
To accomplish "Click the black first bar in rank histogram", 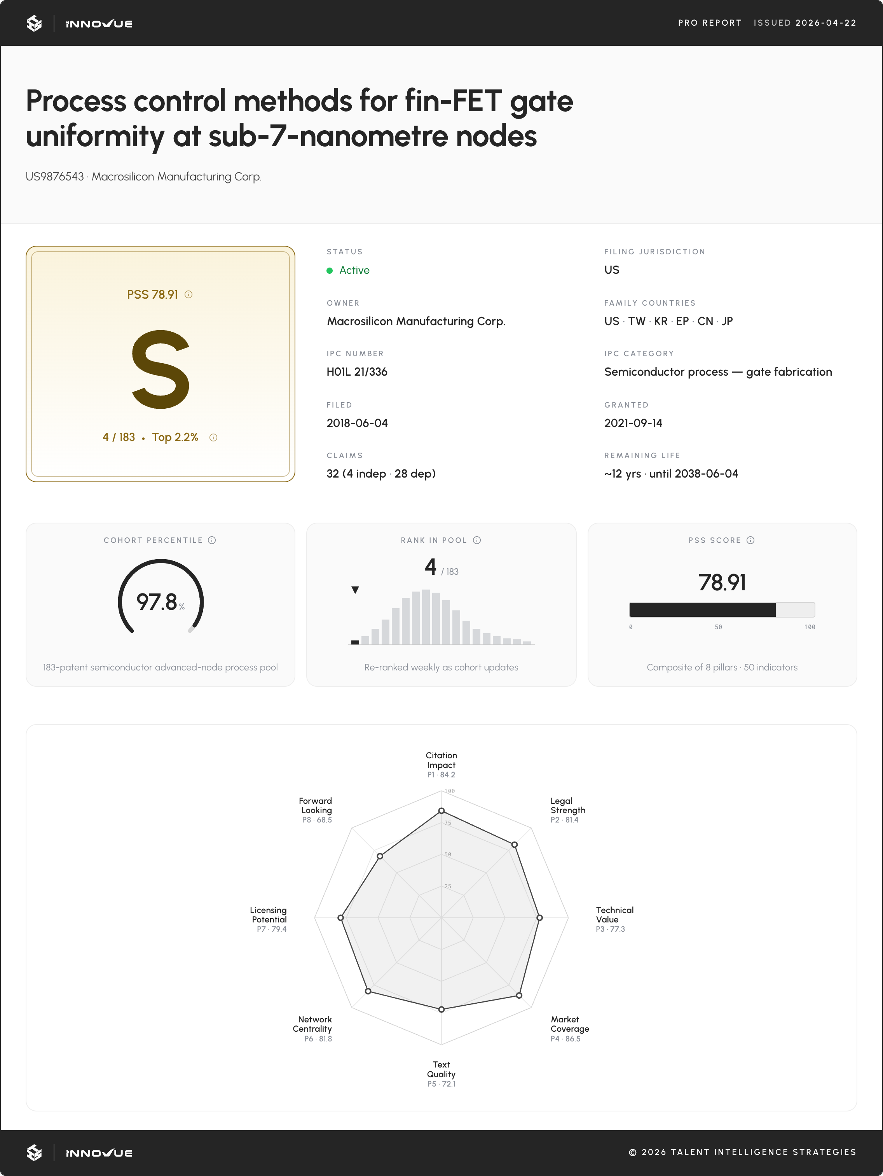I will (356, 642).
